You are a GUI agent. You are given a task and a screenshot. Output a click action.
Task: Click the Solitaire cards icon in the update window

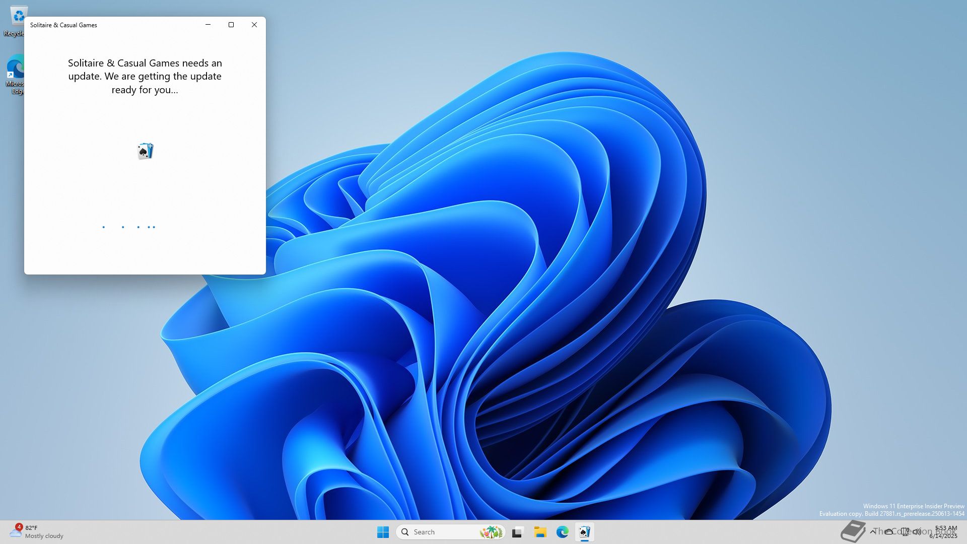pos(145,151)
